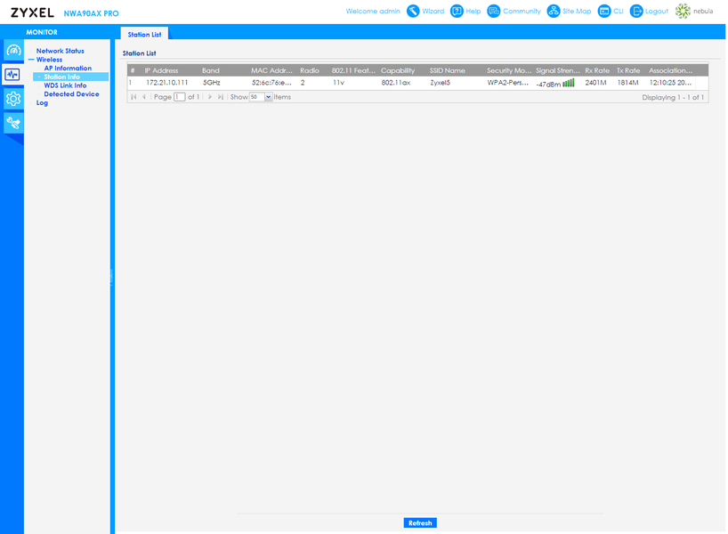Click the 802.11ax capability cell
This screenshot has width=728, height=534.
(x=395, y=83)
